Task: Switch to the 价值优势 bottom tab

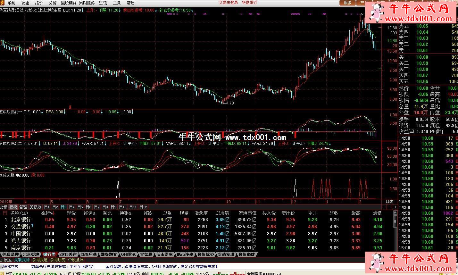Action: 205,254
